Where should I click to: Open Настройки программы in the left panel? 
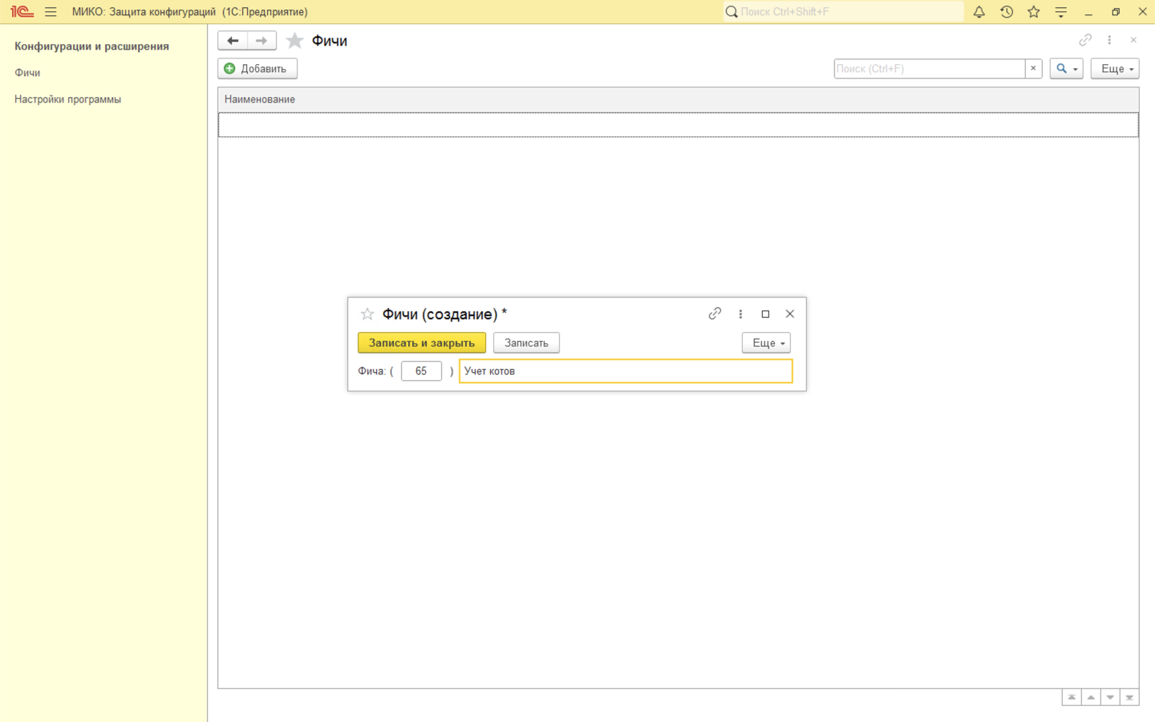point(68,99)
